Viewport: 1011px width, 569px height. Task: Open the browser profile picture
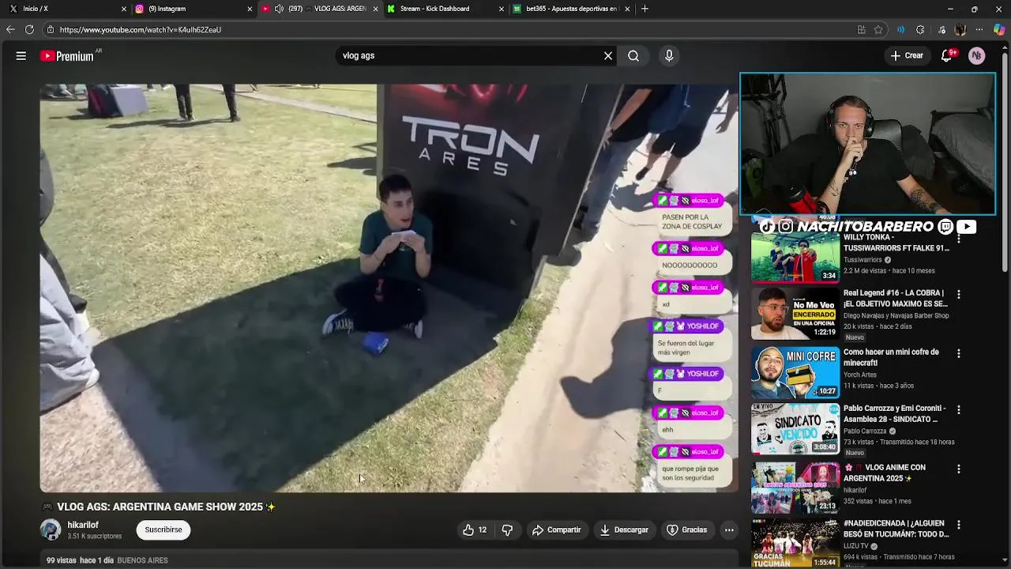tap(960, 30)
